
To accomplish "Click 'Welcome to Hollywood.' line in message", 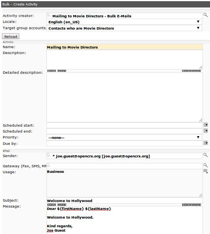I will 70,217.
